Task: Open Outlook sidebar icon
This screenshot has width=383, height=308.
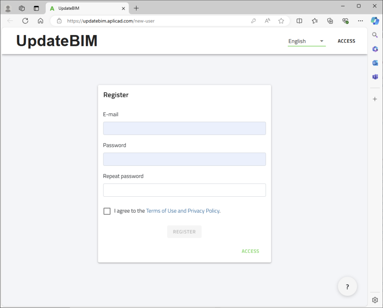Action: pos(375,63)
